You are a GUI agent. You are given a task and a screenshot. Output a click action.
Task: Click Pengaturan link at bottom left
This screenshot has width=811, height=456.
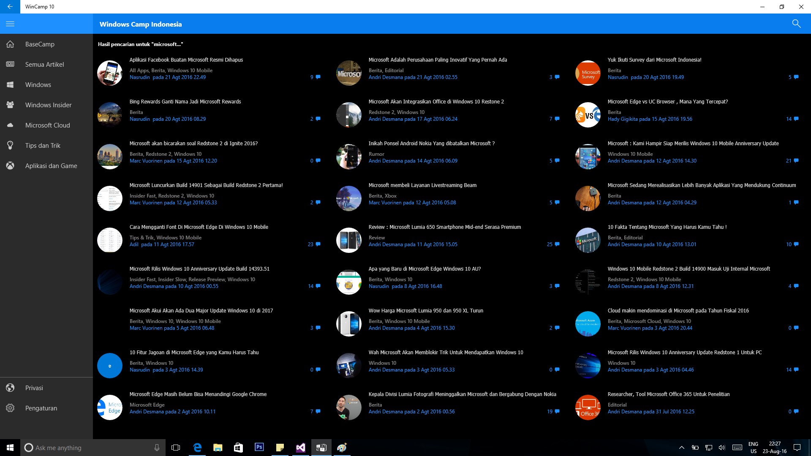[x=42, y=407]
